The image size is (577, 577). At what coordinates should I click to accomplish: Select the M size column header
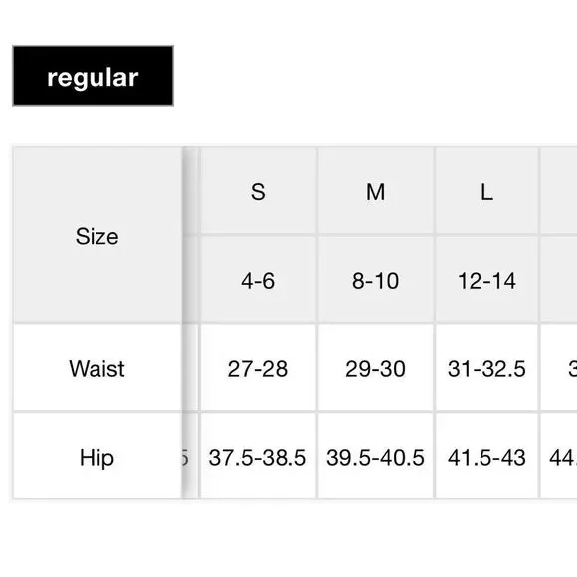(x=375, y=191)
